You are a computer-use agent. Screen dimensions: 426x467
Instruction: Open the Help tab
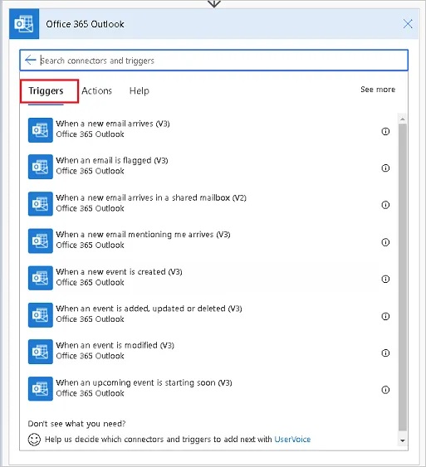pos(140,91)
